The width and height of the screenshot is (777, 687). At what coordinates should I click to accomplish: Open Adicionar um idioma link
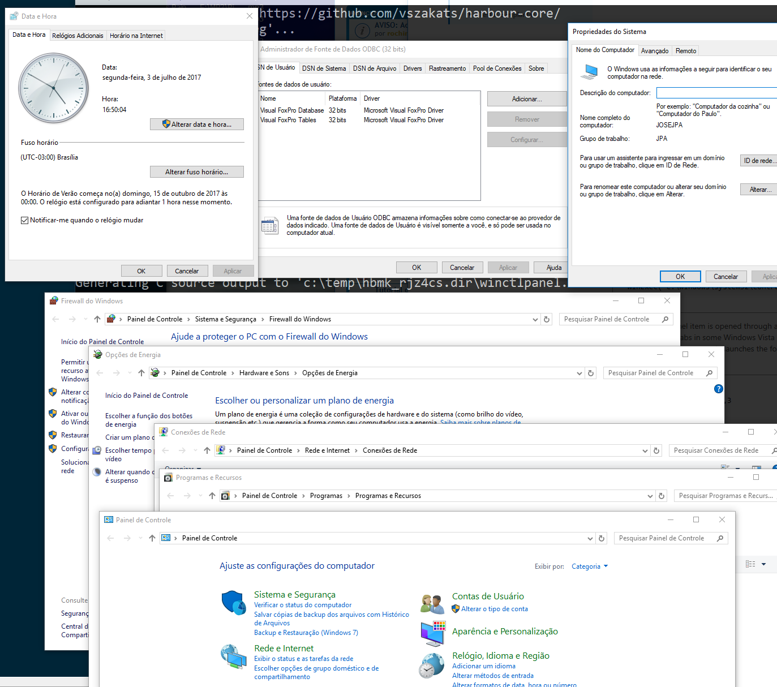(x=484, y=666)
